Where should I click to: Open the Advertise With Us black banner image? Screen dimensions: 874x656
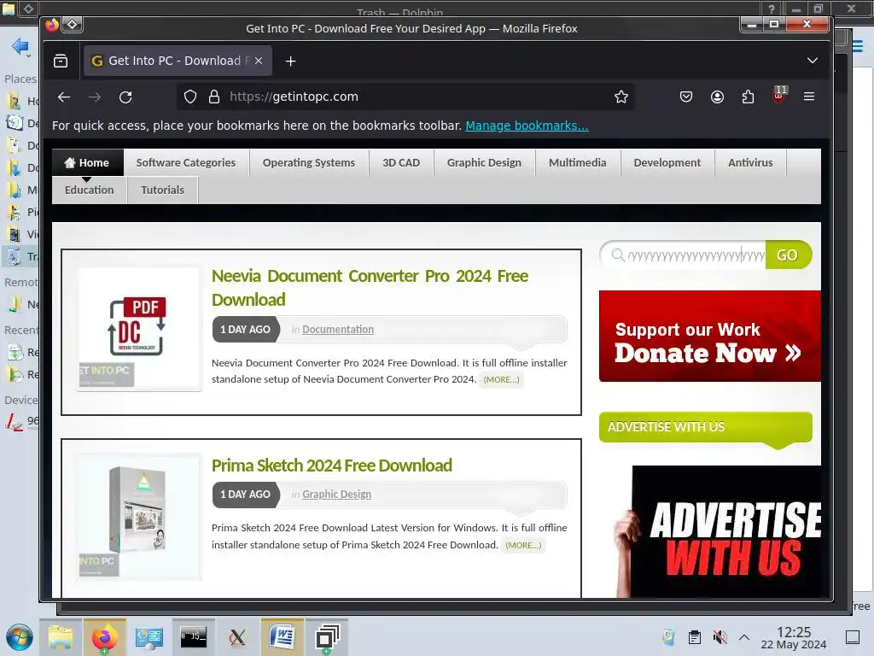719,532
